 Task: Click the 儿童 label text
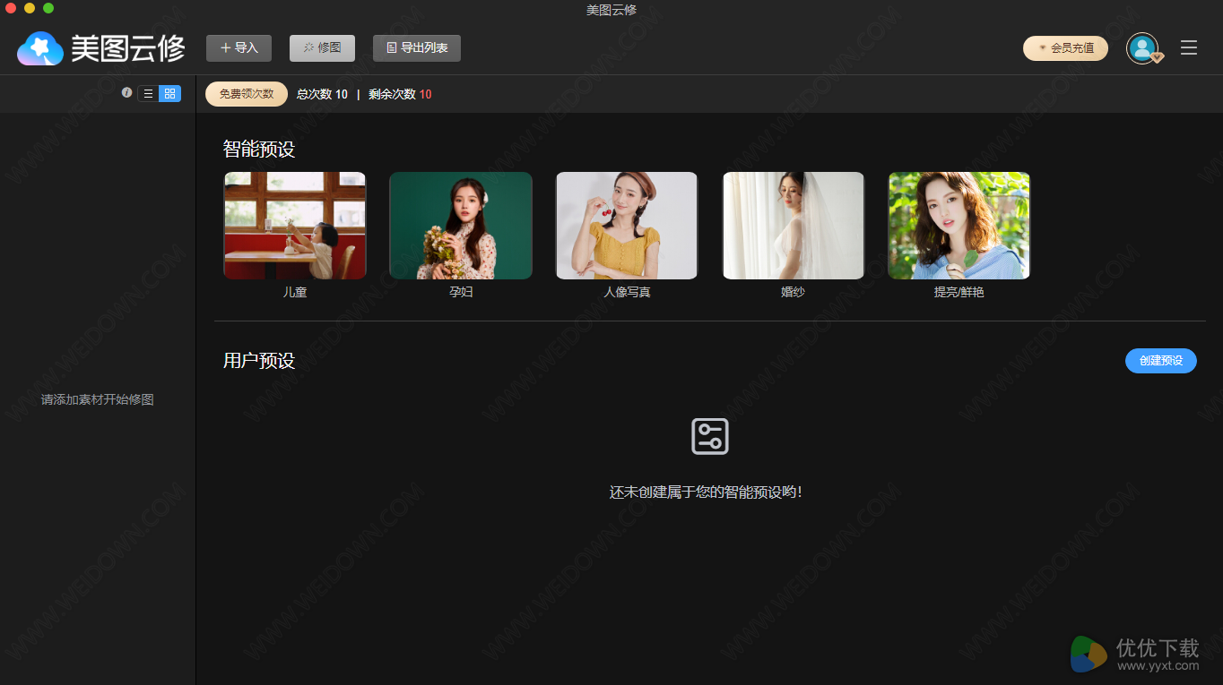click(x=295, y=292)
